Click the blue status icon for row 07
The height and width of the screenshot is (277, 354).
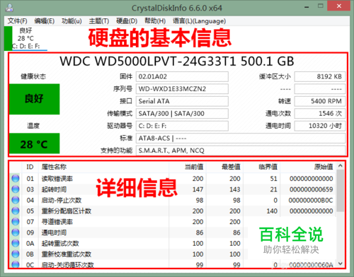pyautogui.click(x=16, y=222)
